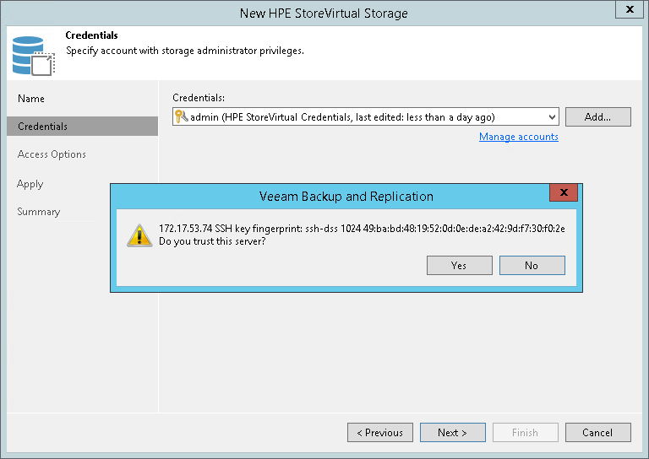Image resolution: width=649 pixels, height=459 pixels.
Task: Click the yellow warning triangle icon
Action: (x=139, y=235)
